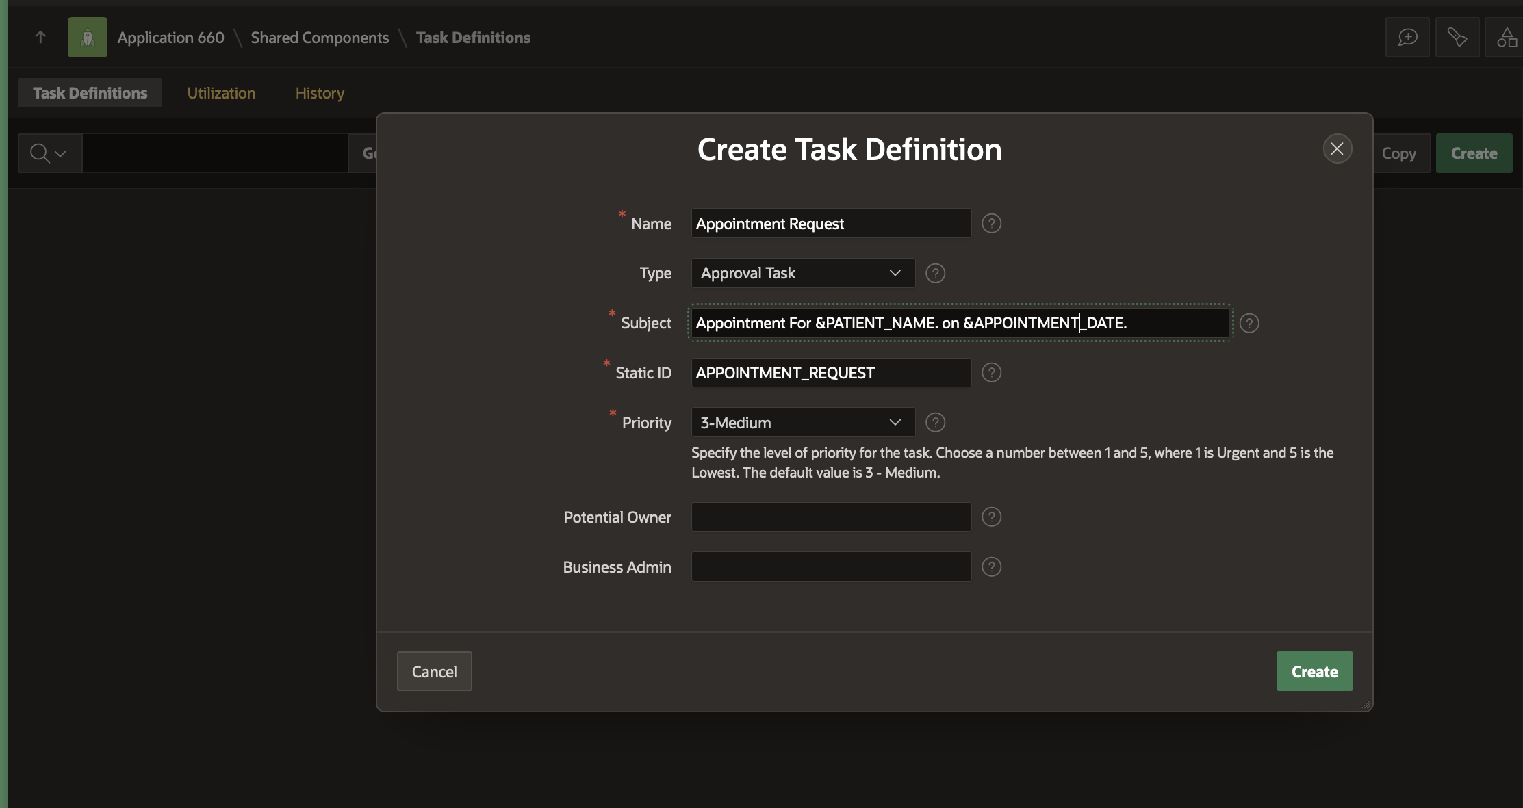The image size is (1523, 808).
Task: Click the Application 660 rocket icon
Action: (87, 38)
